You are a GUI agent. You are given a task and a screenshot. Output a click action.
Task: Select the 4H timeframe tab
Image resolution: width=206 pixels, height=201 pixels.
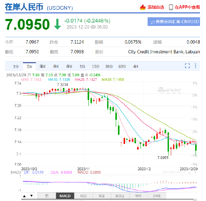pyautogui.click(x=136, y=66)
